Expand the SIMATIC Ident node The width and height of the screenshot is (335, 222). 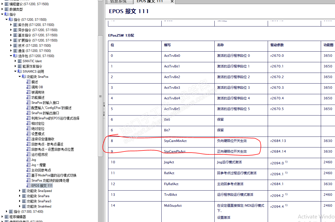(x=15, y=61)
